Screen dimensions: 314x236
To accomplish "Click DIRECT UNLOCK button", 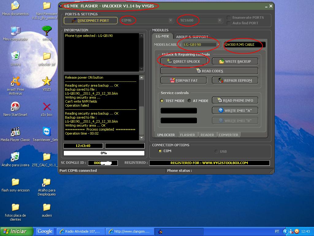I will (184, 61).
